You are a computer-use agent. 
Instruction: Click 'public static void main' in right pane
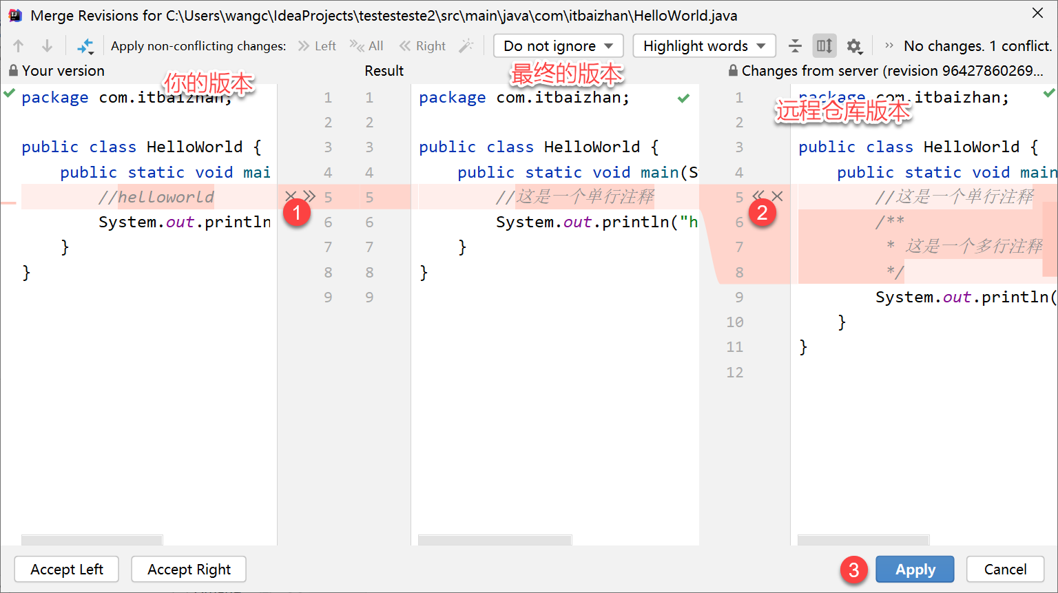coord(947,172)
